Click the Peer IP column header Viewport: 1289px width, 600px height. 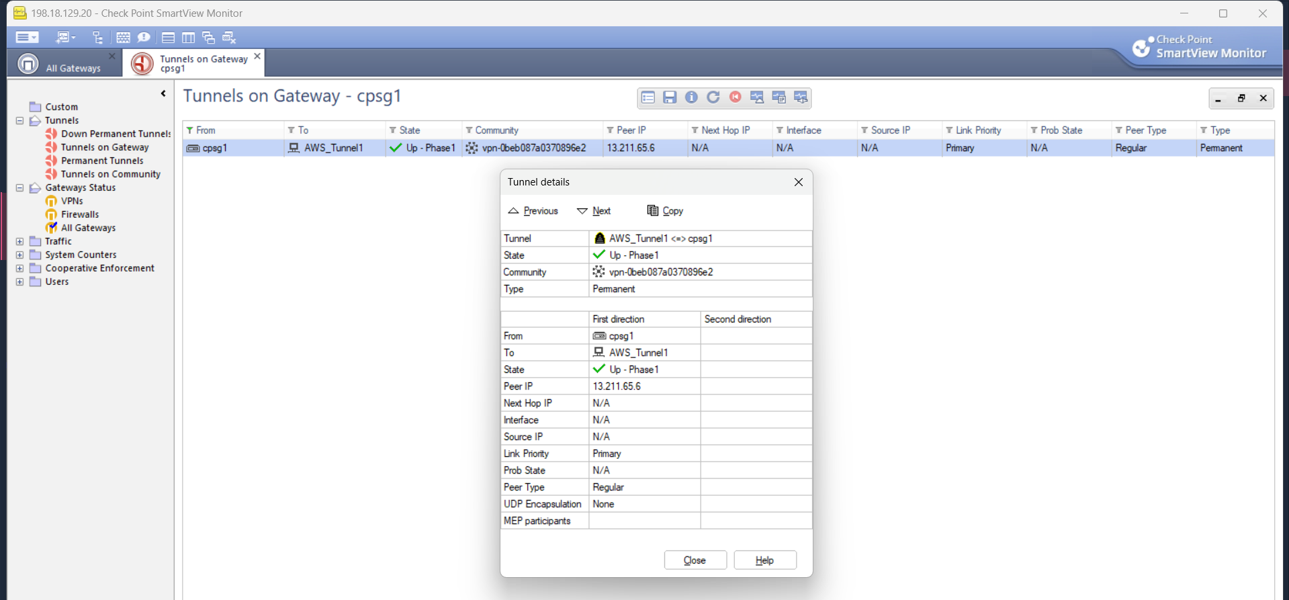point(631,130)
